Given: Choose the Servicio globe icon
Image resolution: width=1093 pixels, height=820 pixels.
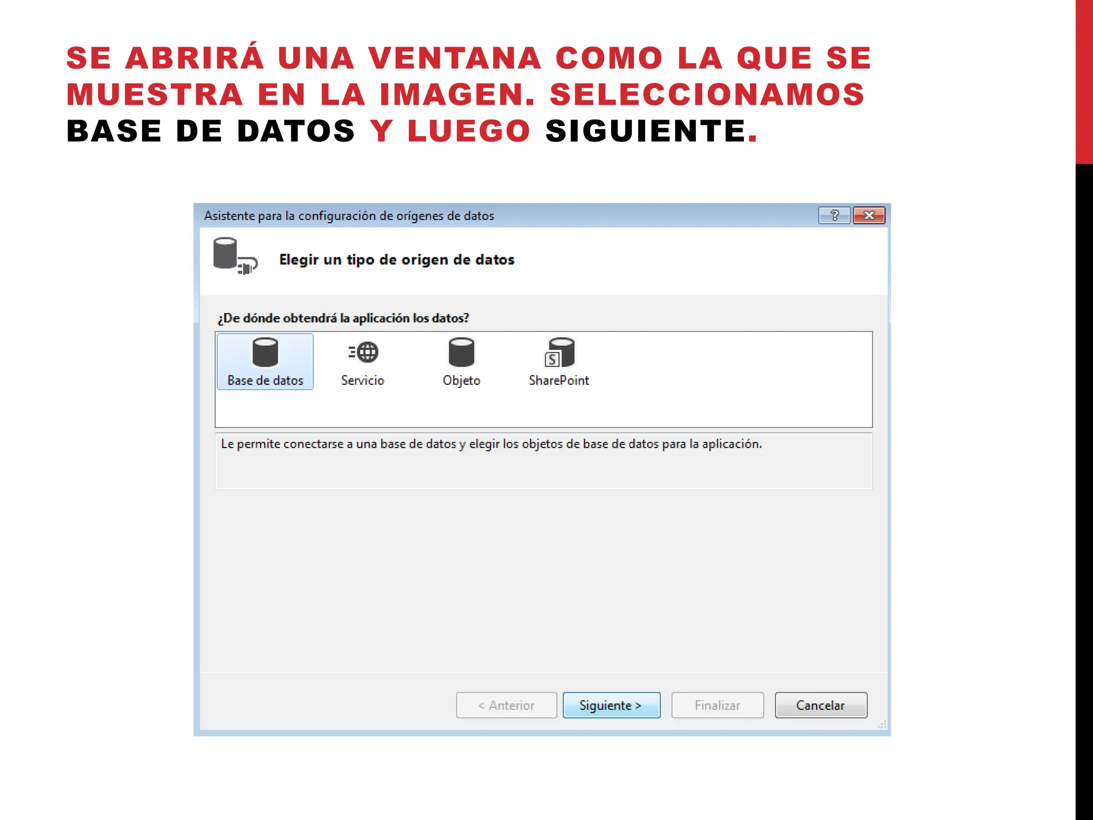Looking at the screenshot, I should [x=363, y=352].
